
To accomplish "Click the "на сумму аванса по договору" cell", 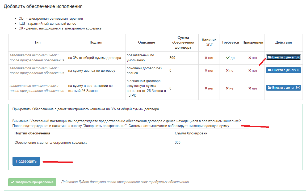I will click(92, 71).
